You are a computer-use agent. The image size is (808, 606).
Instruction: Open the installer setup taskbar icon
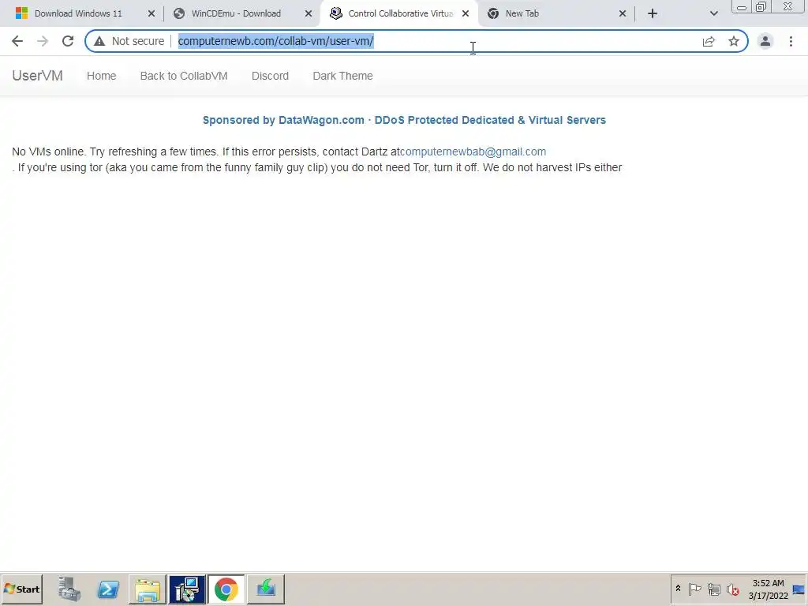click(187, 589)
